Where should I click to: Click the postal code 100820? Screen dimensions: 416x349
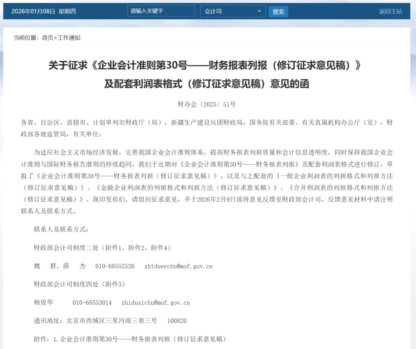[177, 321]
